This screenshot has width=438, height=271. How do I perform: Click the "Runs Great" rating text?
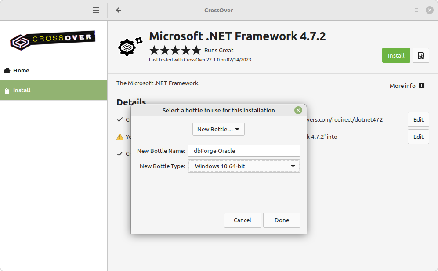coord(219,50)
